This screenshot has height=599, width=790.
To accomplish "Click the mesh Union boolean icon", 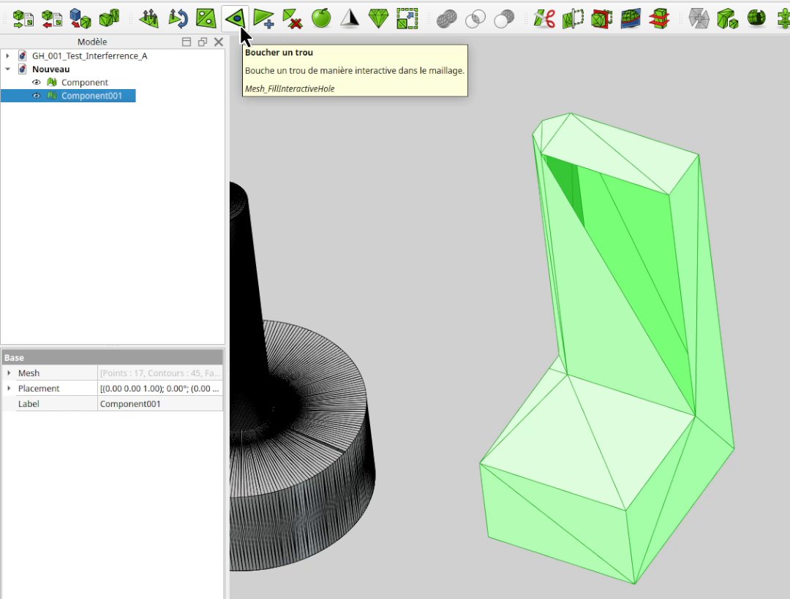I will [446, 18].
